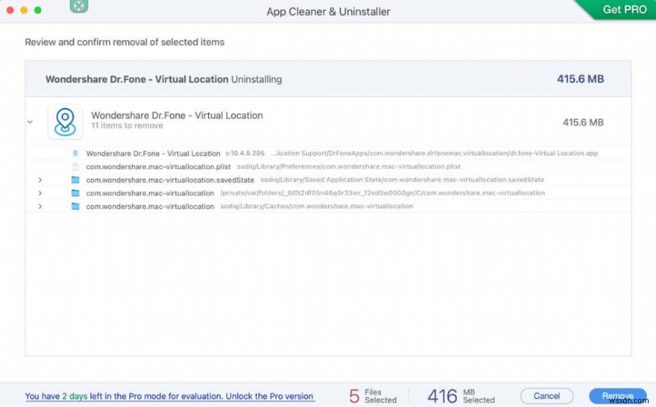The height and width of the screenshot is (407, 656).
Task: Click the Dr.Fone Virtual Location app icon
Action: [x=64, y=121]
